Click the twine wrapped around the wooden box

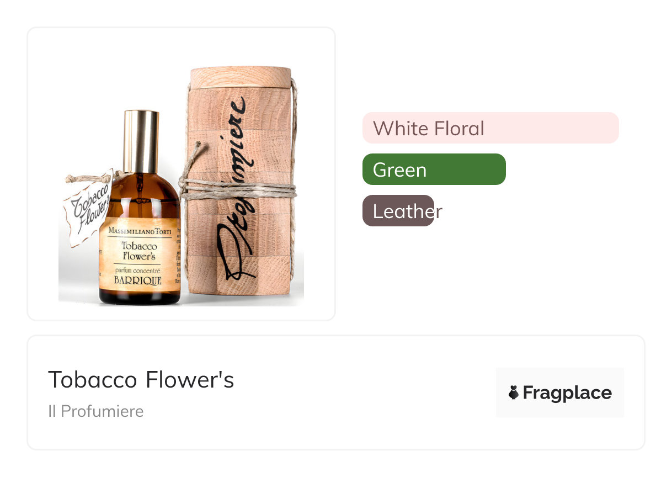tap(237, 189)
